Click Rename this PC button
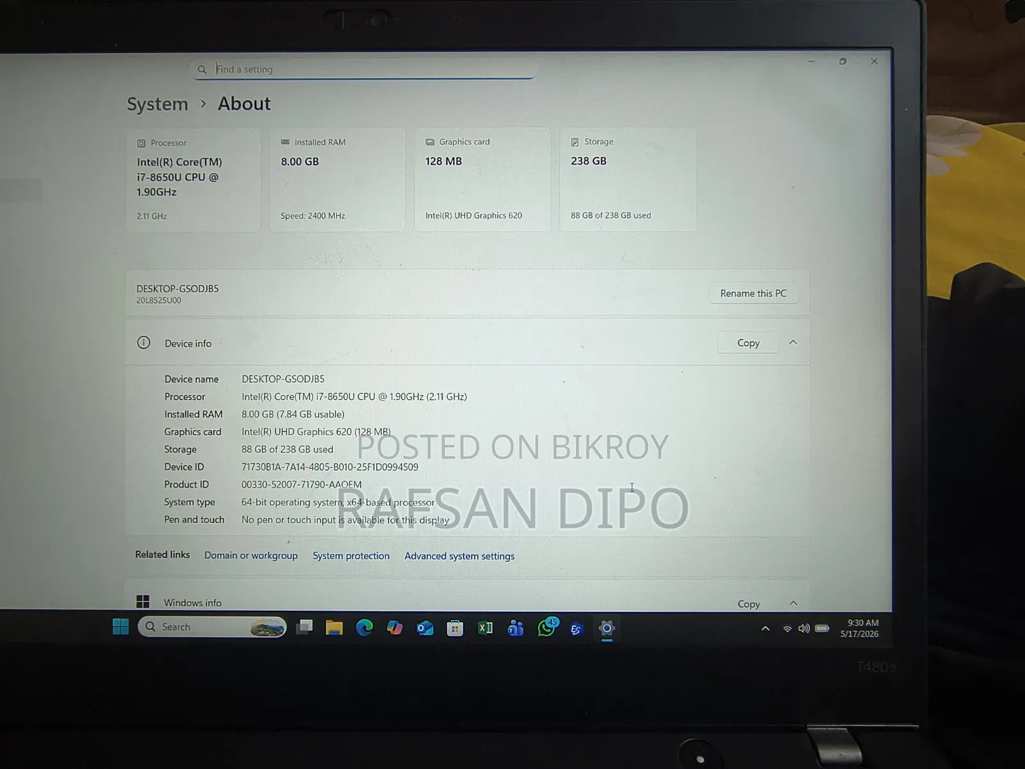 point(753,294)
